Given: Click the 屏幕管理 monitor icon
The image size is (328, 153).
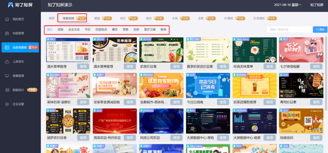Looking at the screenshot, I should 7,76.
